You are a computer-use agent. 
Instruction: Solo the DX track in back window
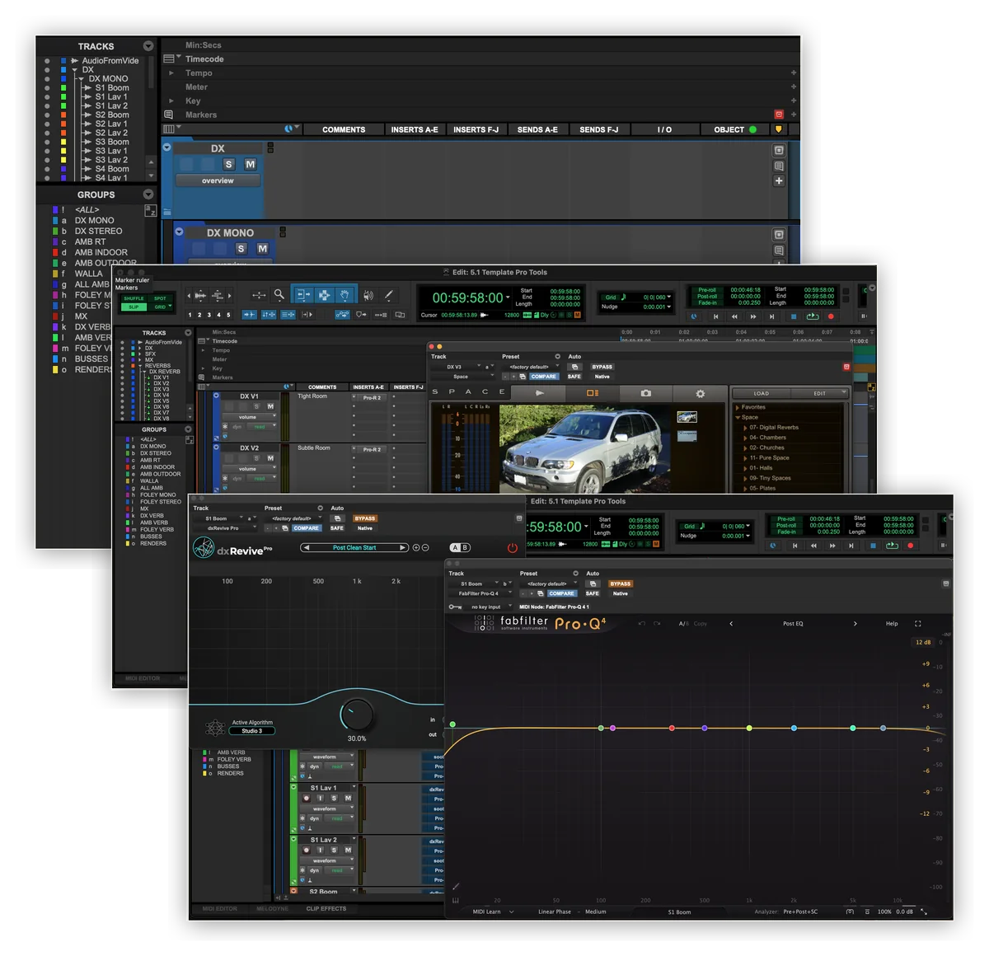229,165
